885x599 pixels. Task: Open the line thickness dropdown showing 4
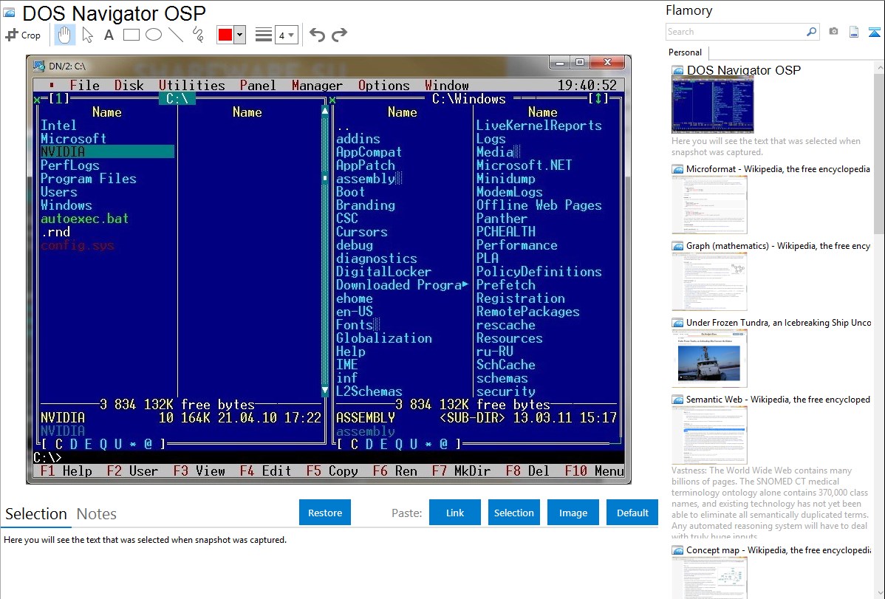[x=287, y=35]
